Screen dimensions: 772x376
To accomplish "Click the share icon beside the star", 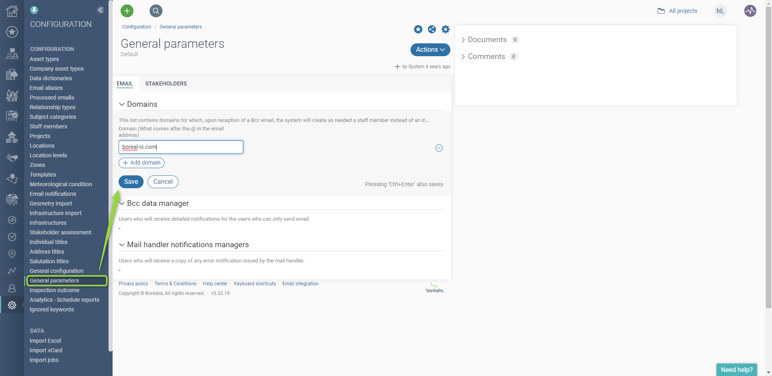I will pos(432,29).
